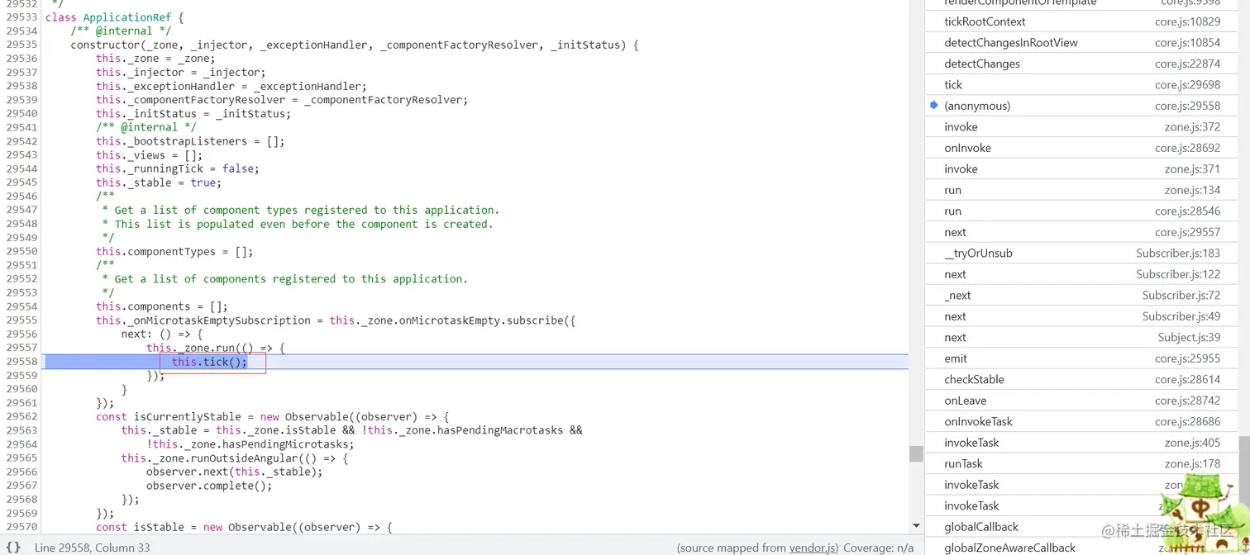Screen dimensions: 1250x555
Task: Click 'observer.next(this._stable);' code line
Action: [235, 472]
